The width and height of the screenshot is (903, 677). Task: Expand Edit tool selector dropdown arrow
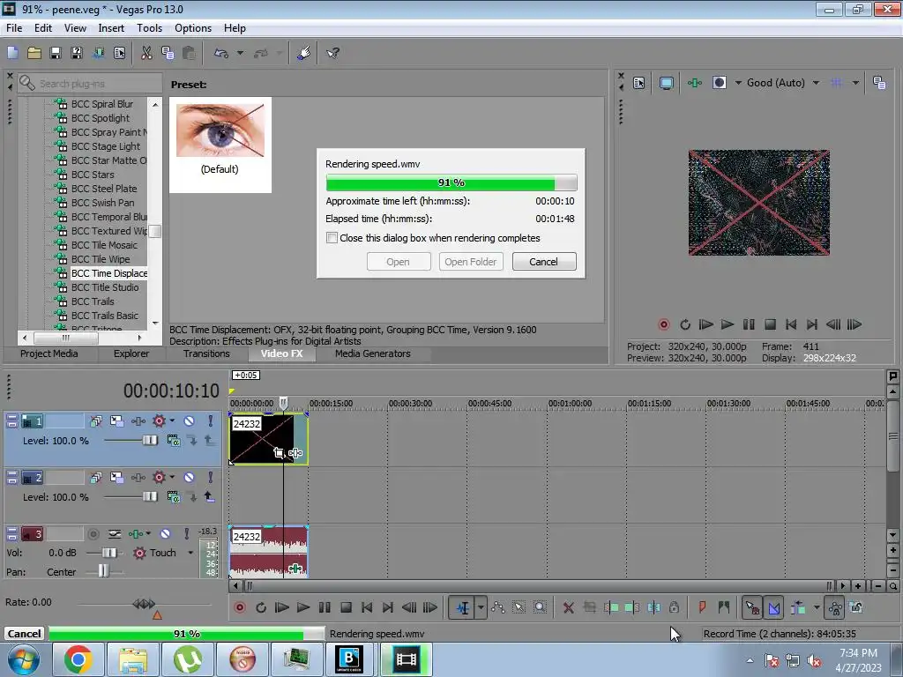pos(481,607)
